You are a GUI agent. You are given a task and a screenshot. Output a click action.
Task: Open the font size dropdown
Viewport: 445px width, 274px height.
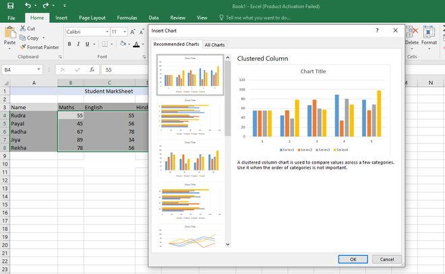pos(125,32)
